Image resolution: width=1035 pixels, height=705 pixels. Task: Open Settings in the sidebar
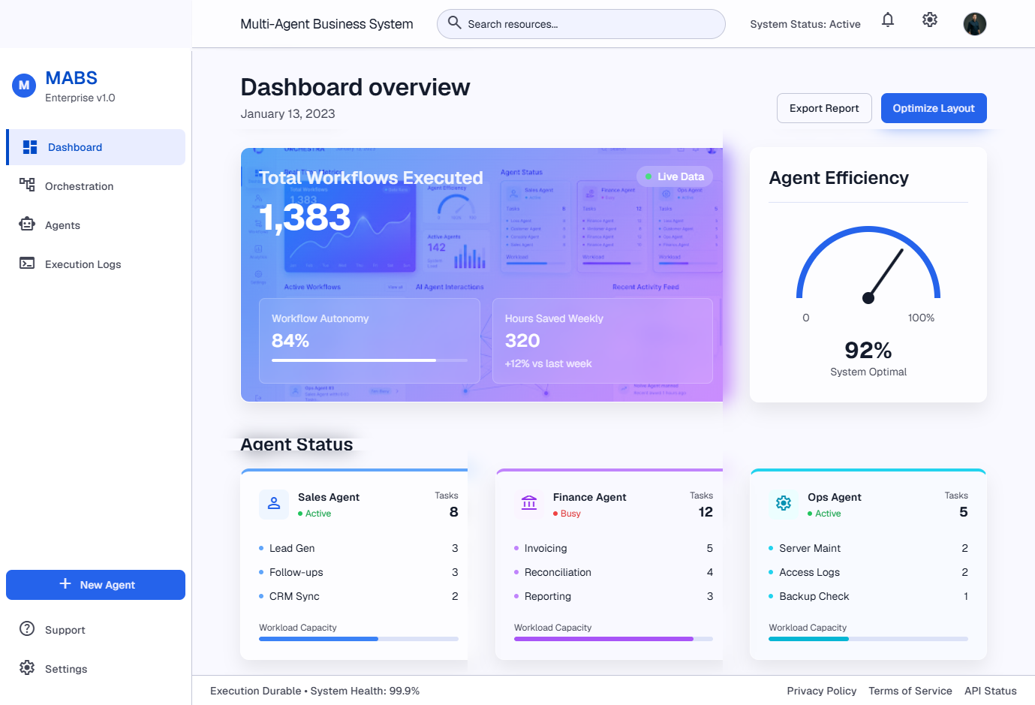[x=96, y=669]
